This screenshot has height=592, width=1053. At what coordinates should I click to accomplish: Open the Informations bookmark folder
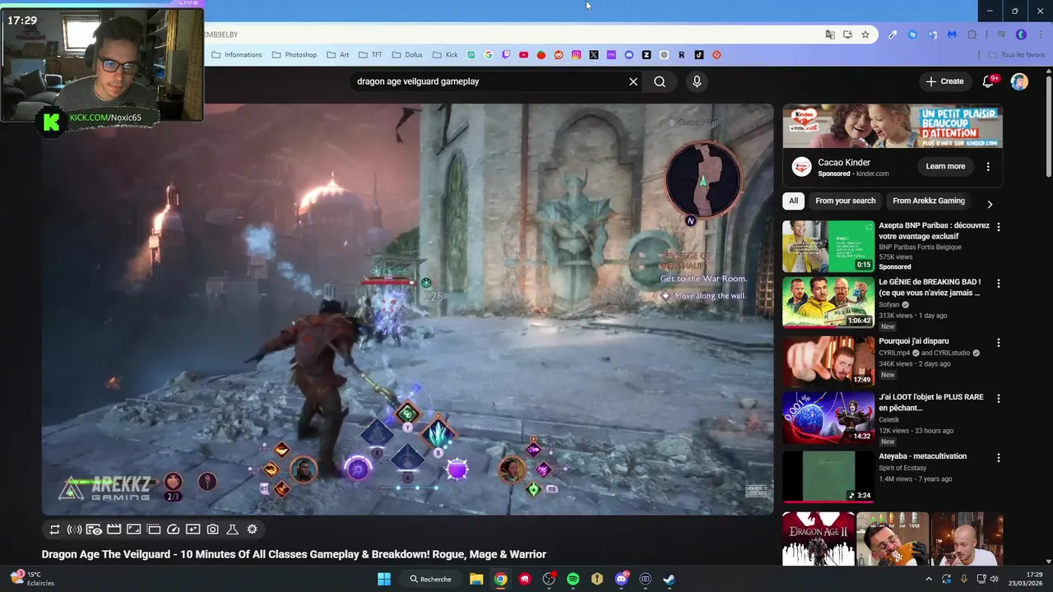coord(237,55)
